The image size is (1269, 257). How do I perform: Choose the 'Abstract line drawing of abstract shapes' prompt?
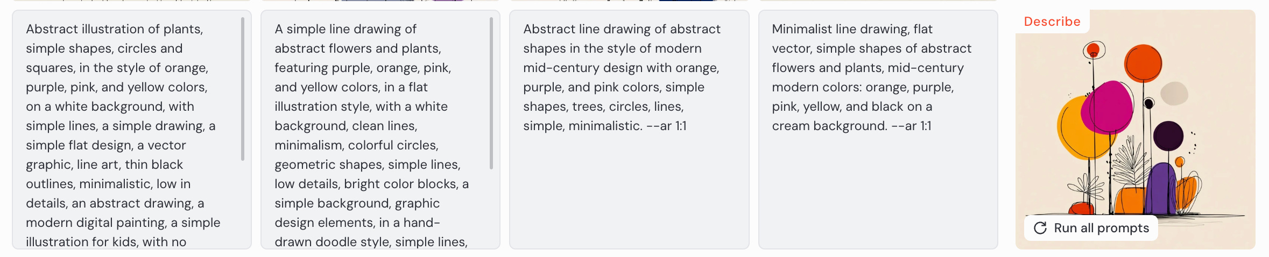(x=629, y=130)
